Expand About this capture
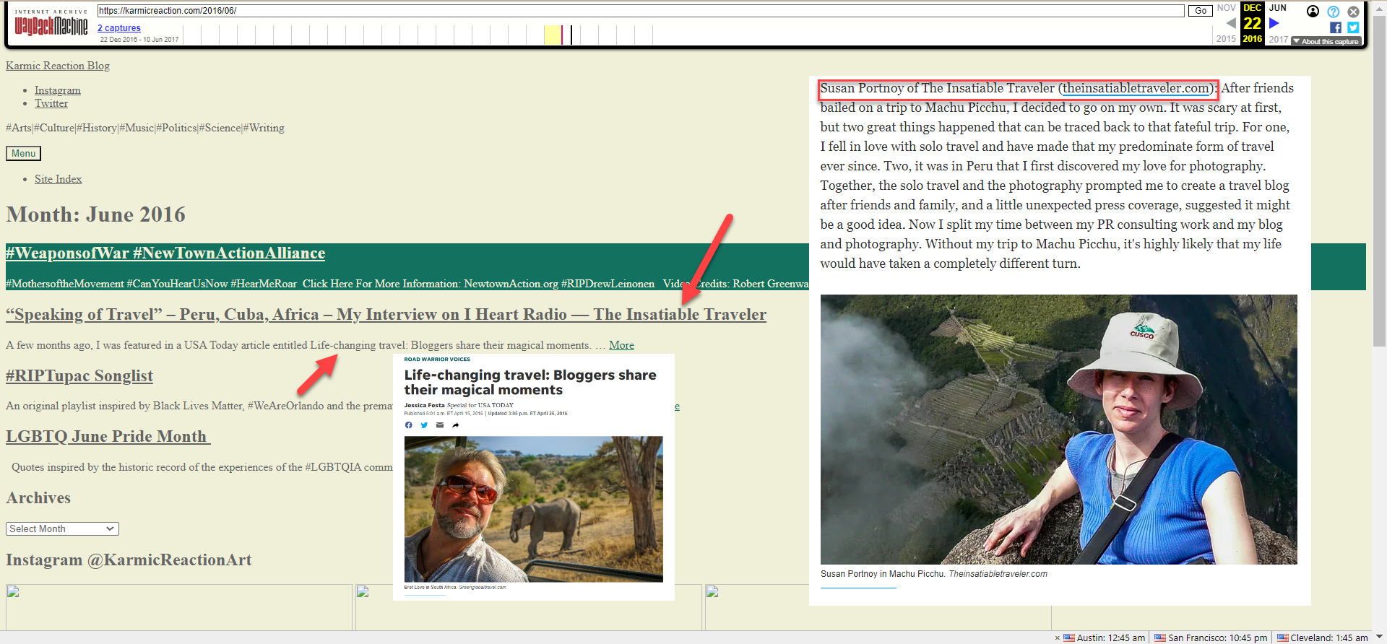The image size is (1387, 644). click(1326, 41)
